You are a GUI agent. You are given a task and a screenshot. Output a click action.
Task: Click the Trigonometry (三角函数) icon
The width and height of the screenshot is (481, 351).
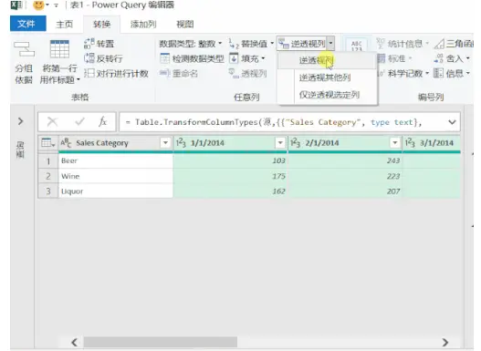pyautogui.click(x=439, y=44)
